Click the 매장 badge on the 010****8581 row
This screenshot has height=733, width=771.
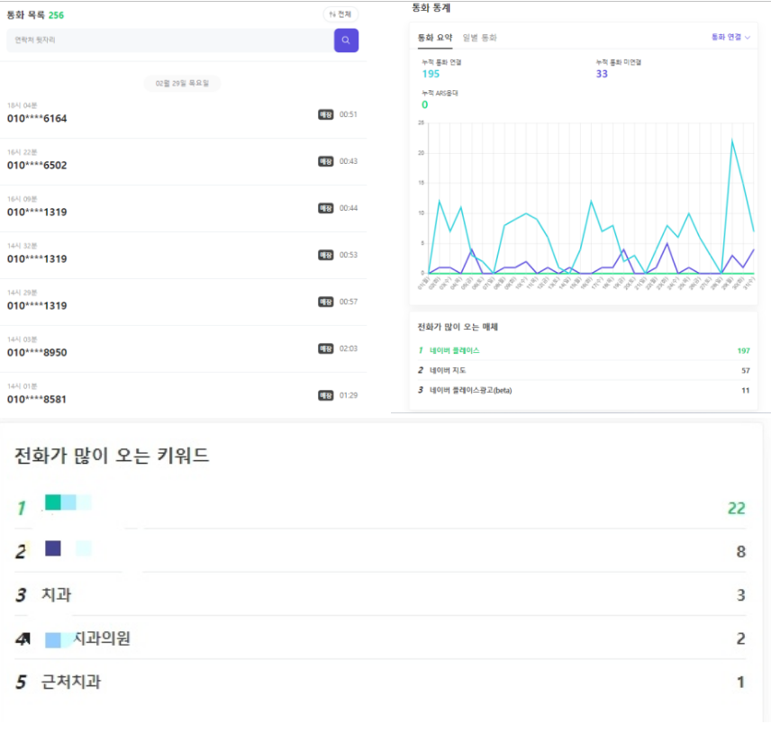pyautogui.click(x=325, y=395)
